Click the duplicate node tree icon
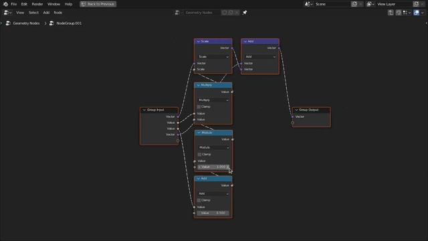Image resolution: width=428 pixels, height=241 pixels. point(231,13)
